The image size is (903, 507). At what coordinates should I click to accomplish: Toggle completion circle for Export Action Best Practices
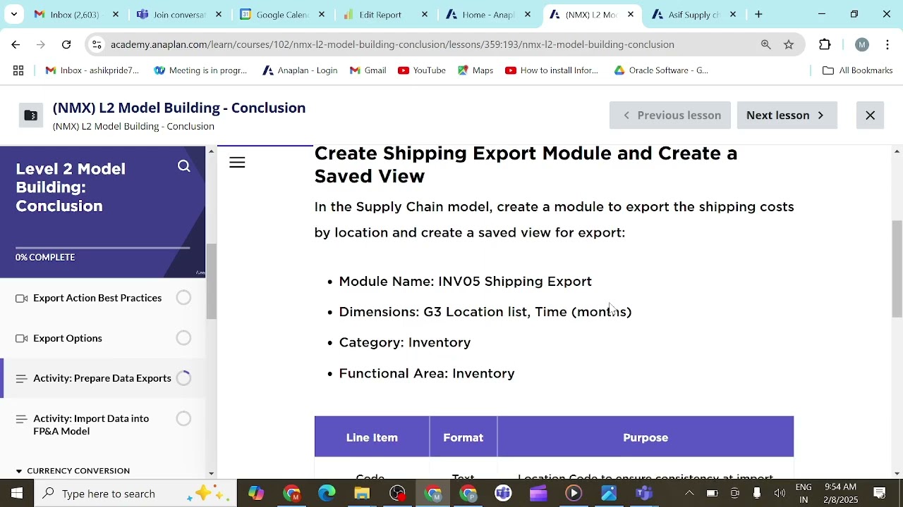(183, 298)
